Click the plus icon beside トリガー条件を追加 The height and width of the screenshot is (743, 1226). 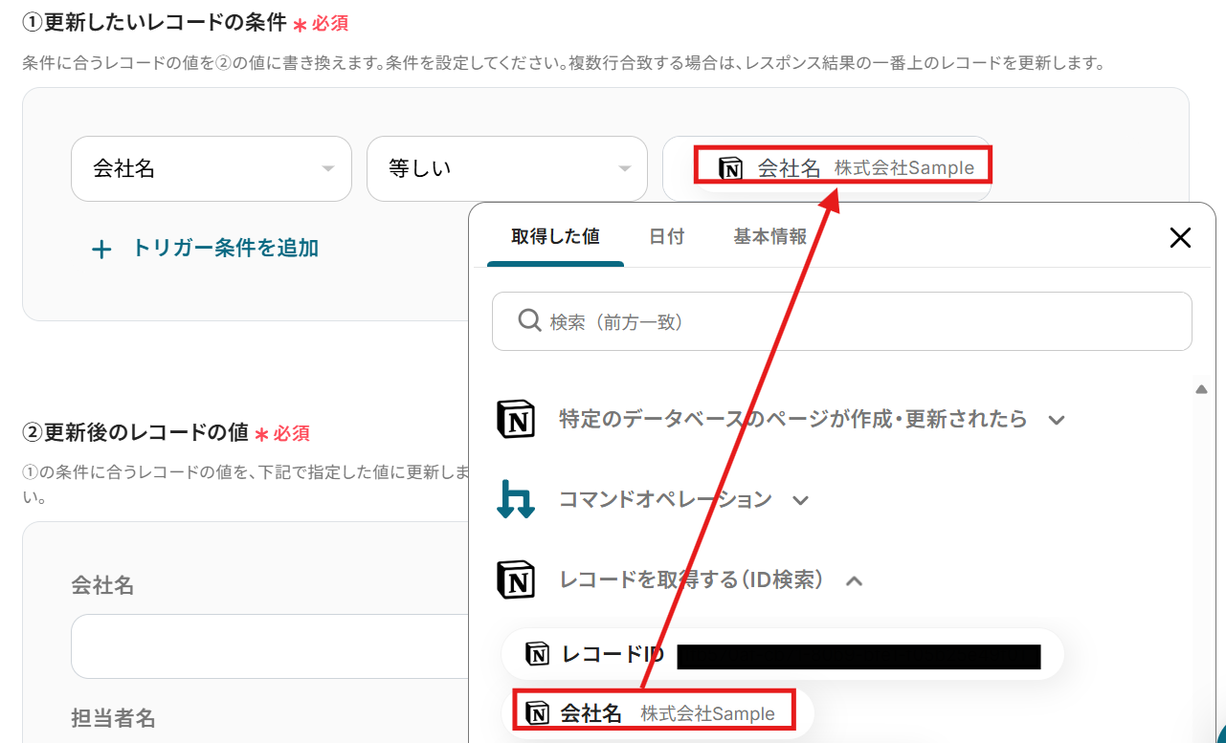pyautogui.click(x=101, y=250)
